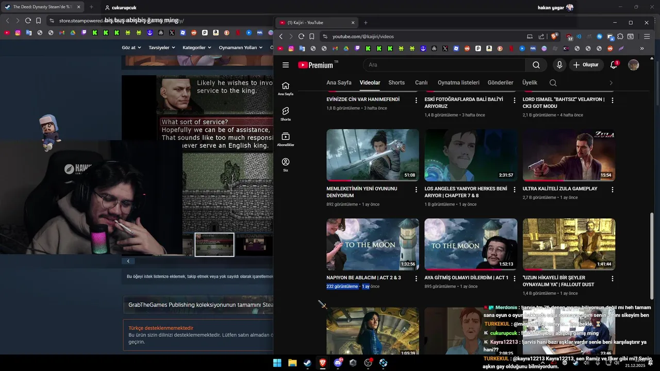Switch to the Oynatma listeleri tab
Viewport: 660px width, 371px height.
pos(458,82)
